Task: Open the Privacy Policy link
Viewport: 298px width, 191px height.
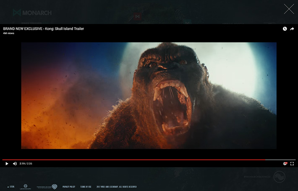Action: click(69, 186)
